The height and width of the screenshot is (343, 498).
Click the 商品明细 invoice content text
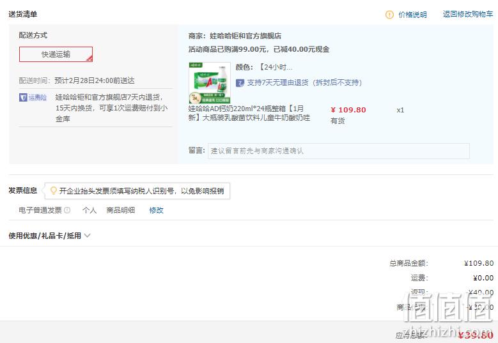121,210
